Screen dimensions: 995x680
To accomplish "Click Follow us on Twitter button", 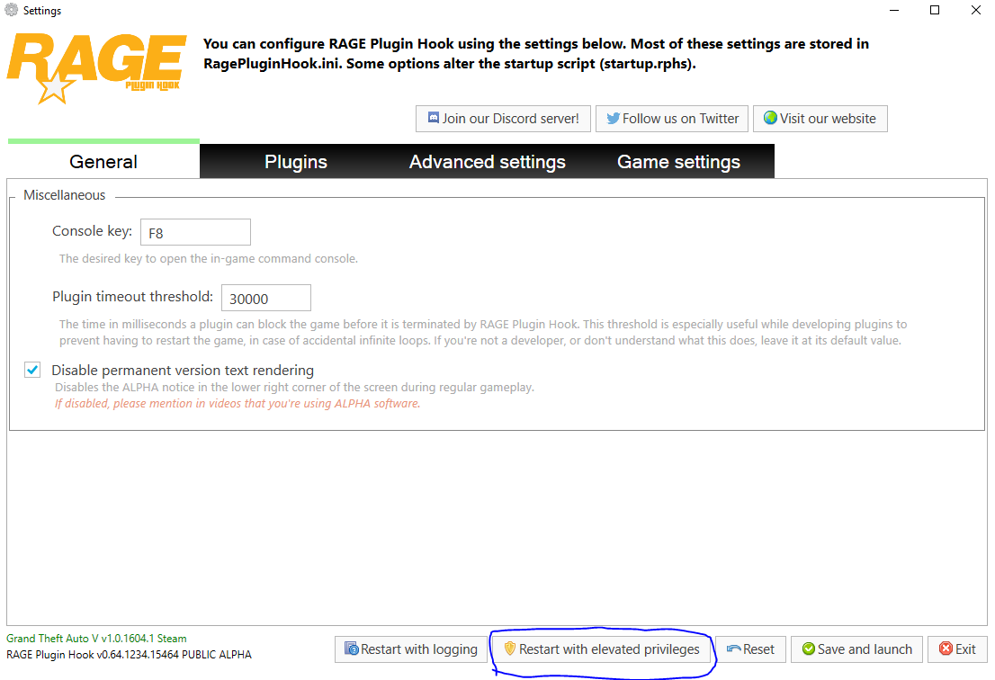I will click(x=672, y=119).
